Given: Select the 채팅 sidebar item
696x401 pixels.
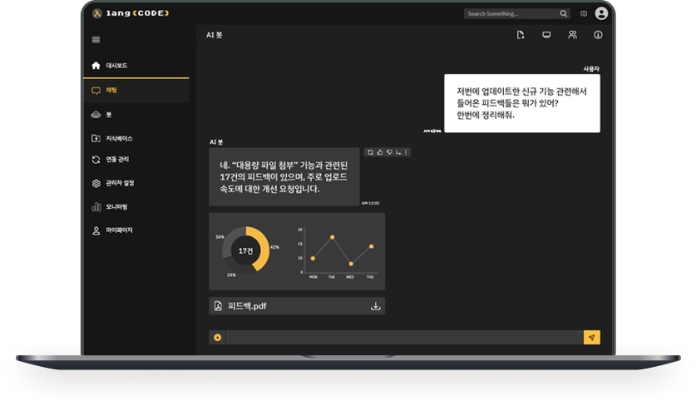Looking at the screenshot, I should [x=136, y=91].
